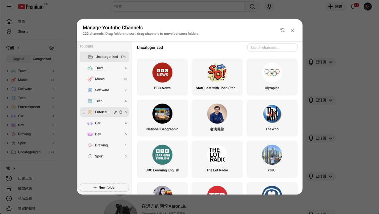379x214 pixels.
Task: Select the Music folder in dialog
Action: (104, 79)
